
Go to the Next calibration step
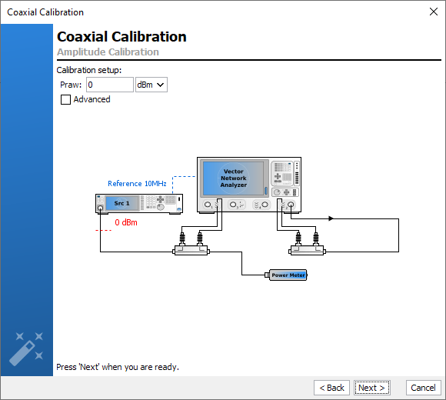point(372,388)
